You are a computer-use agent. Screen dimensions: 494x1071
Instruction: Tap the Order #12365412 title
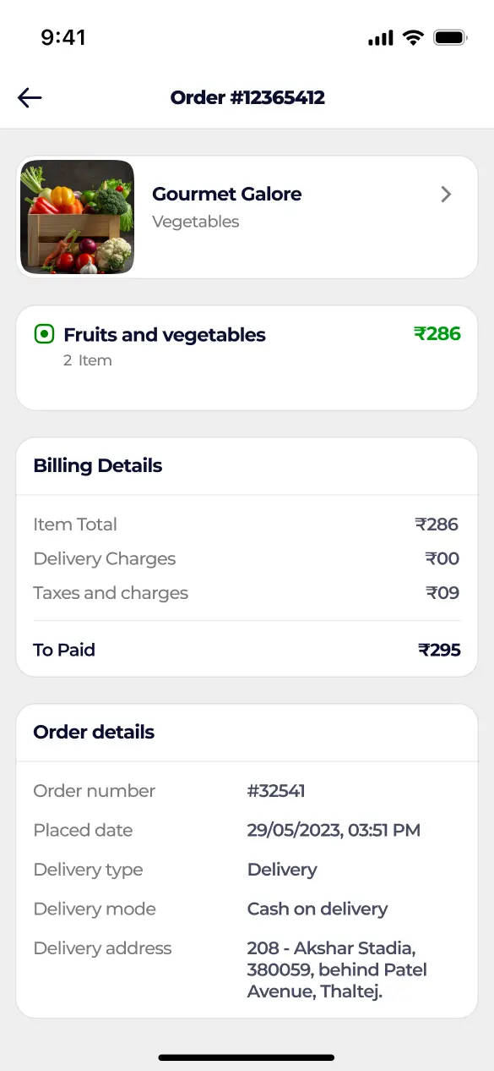(247, 97)
